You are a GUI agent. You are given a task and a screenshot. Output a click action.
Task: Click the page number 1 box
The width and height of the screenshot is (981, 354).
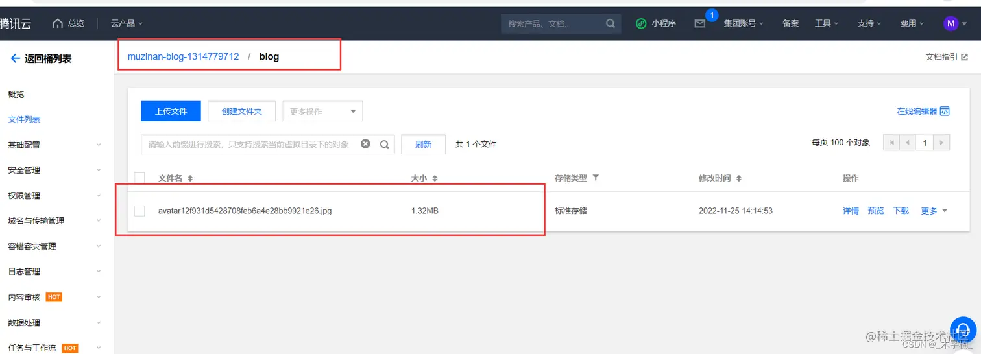pos(925,143)
